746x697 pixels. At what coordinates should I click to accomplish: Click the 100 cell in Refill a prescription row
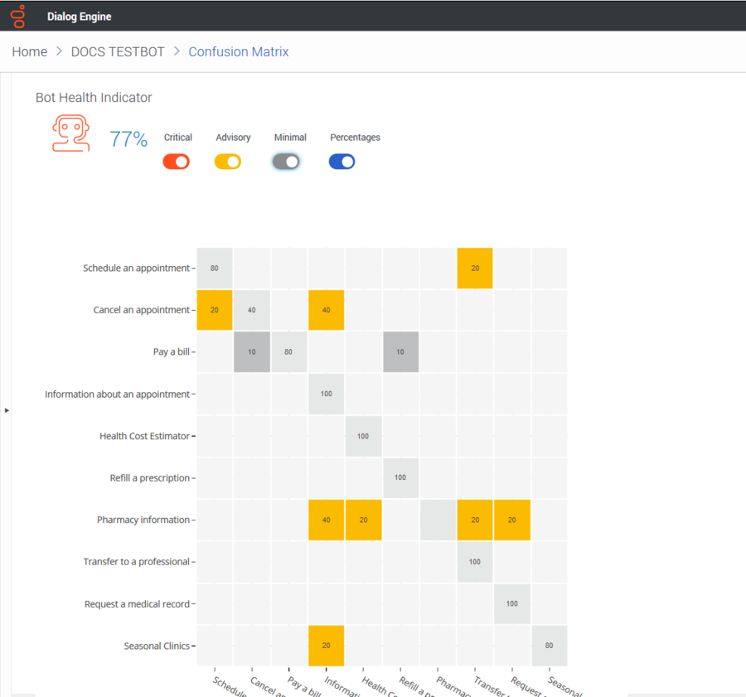pyautogui.click(x=400, y=477)
